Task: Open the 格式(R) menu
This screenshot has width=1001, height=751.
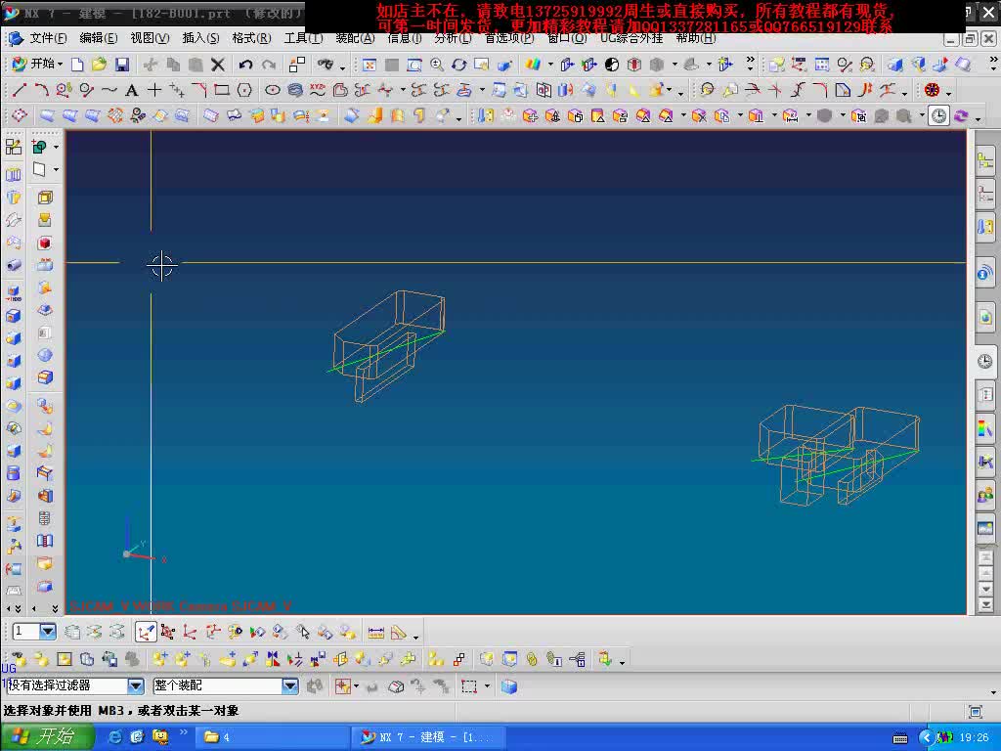Action: coord(251,38)
